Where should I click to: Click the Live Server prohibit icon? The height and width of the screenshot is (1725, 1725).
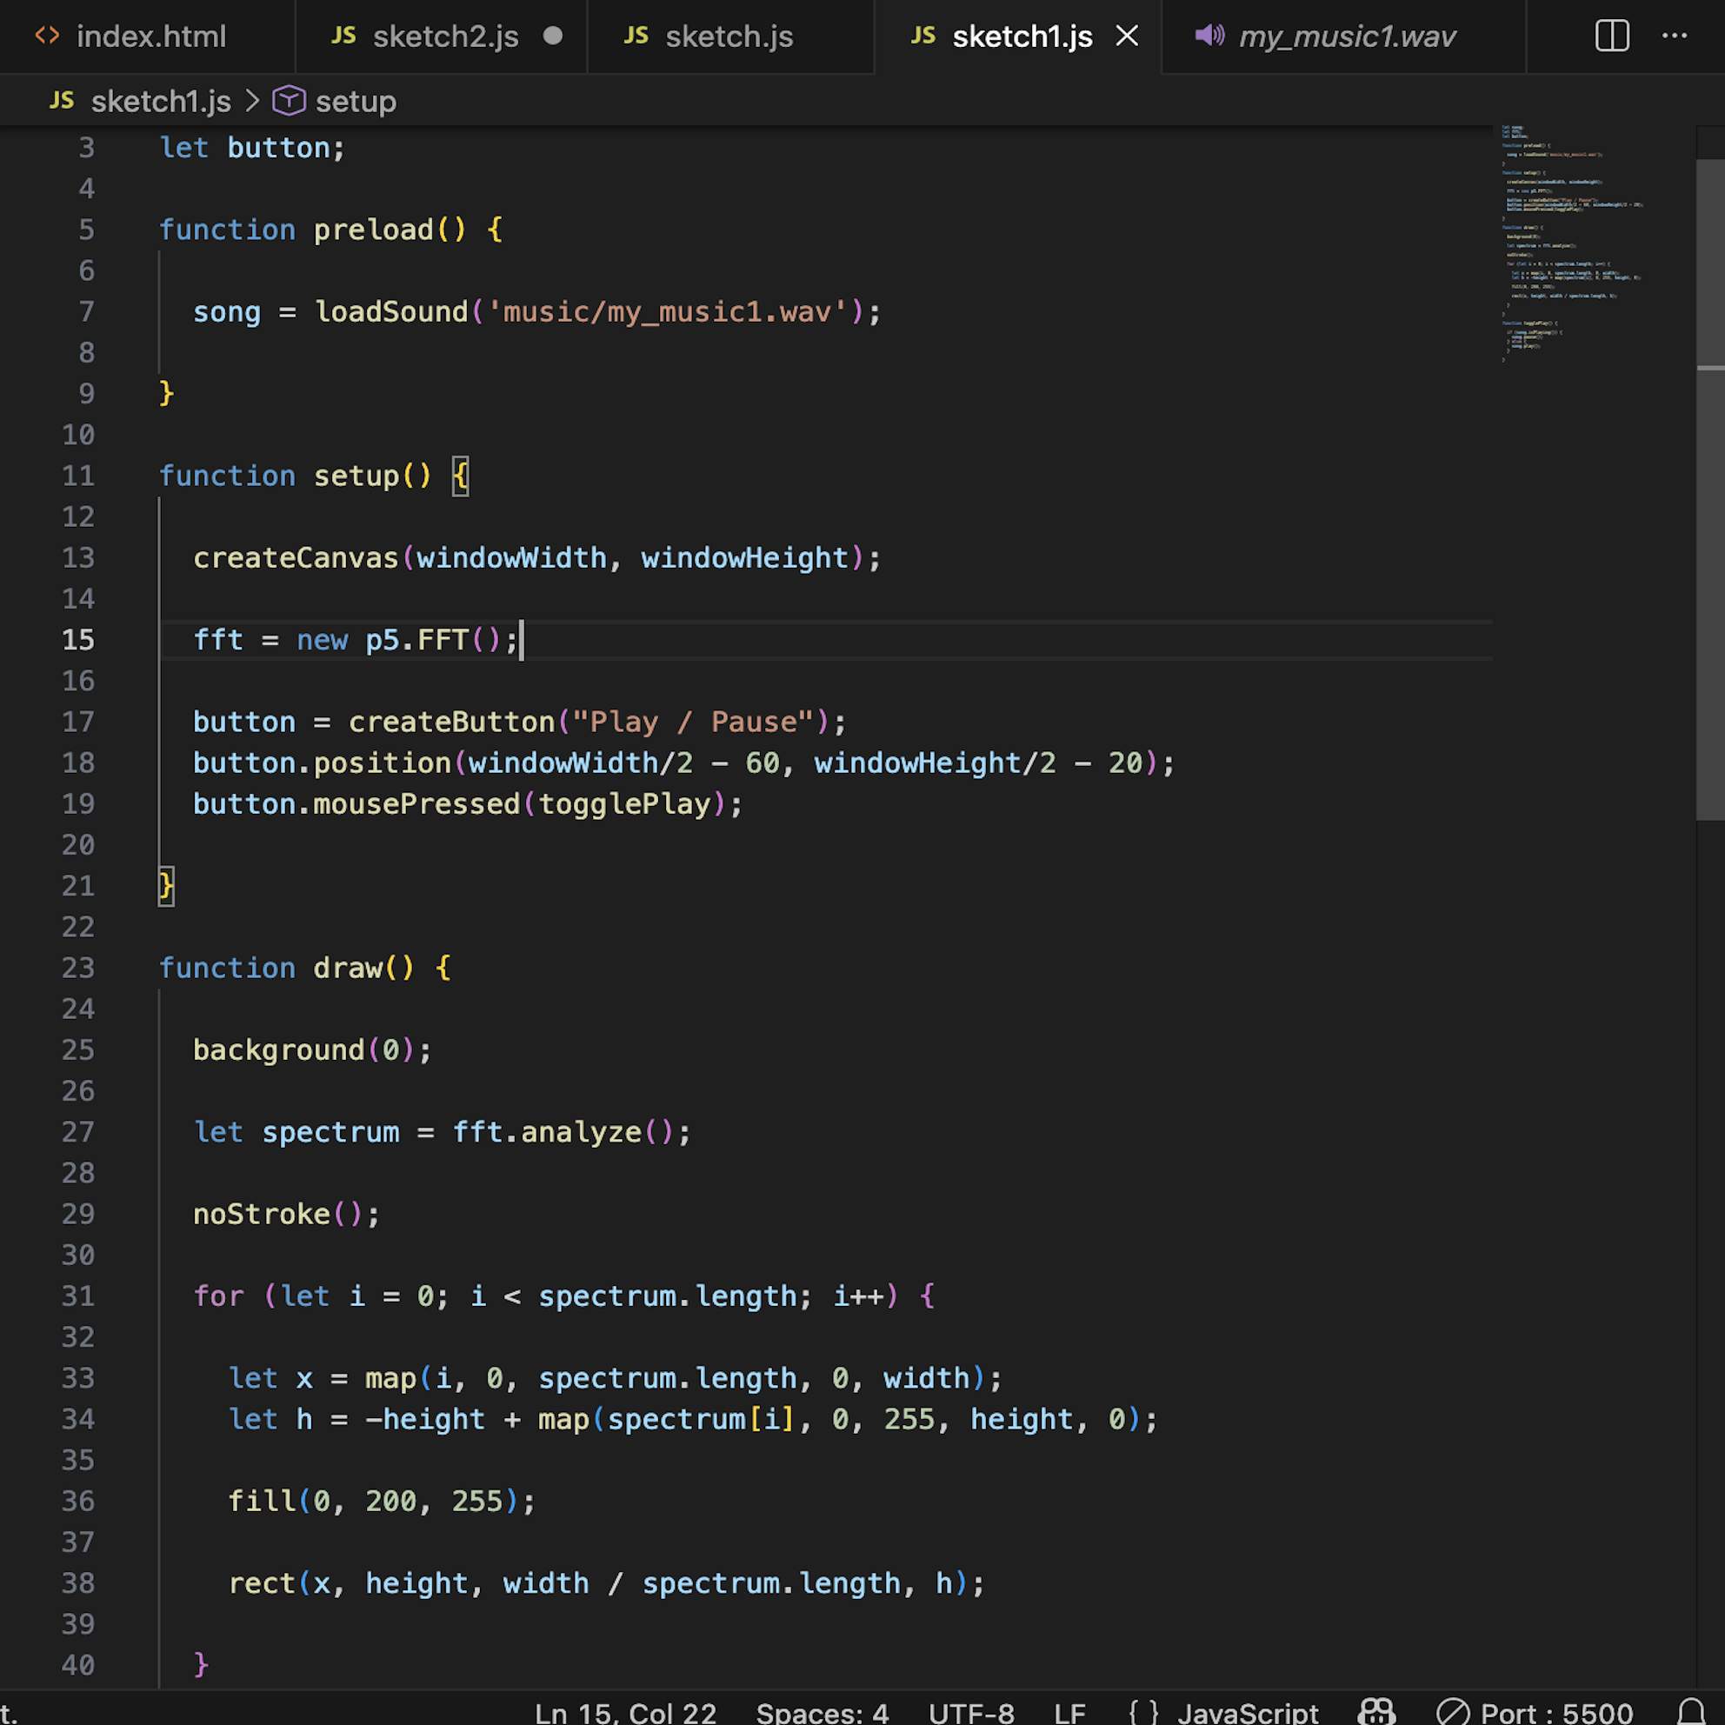1453,1712
